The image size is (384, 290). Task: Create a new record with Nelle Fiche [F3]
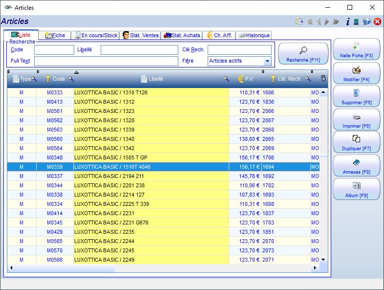[x=356, y=49]
